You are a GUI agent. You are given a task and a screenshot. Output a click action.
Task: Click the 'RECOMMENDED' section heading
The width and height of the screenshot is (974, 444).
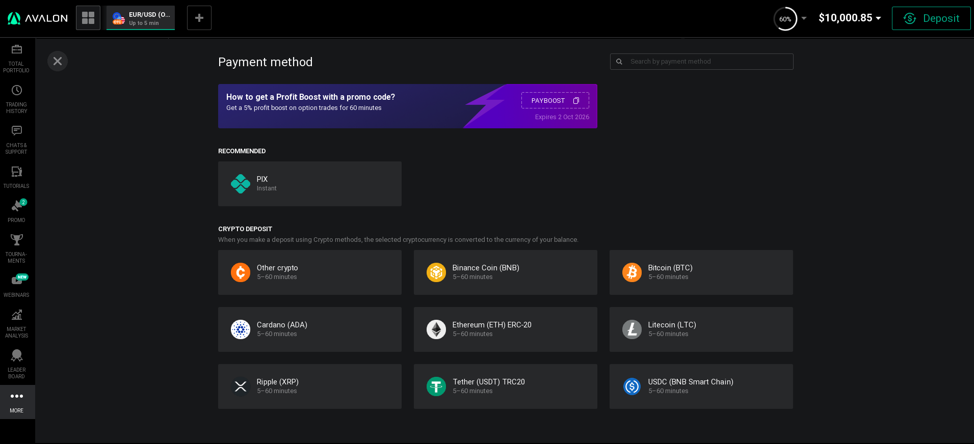[242, 151]
